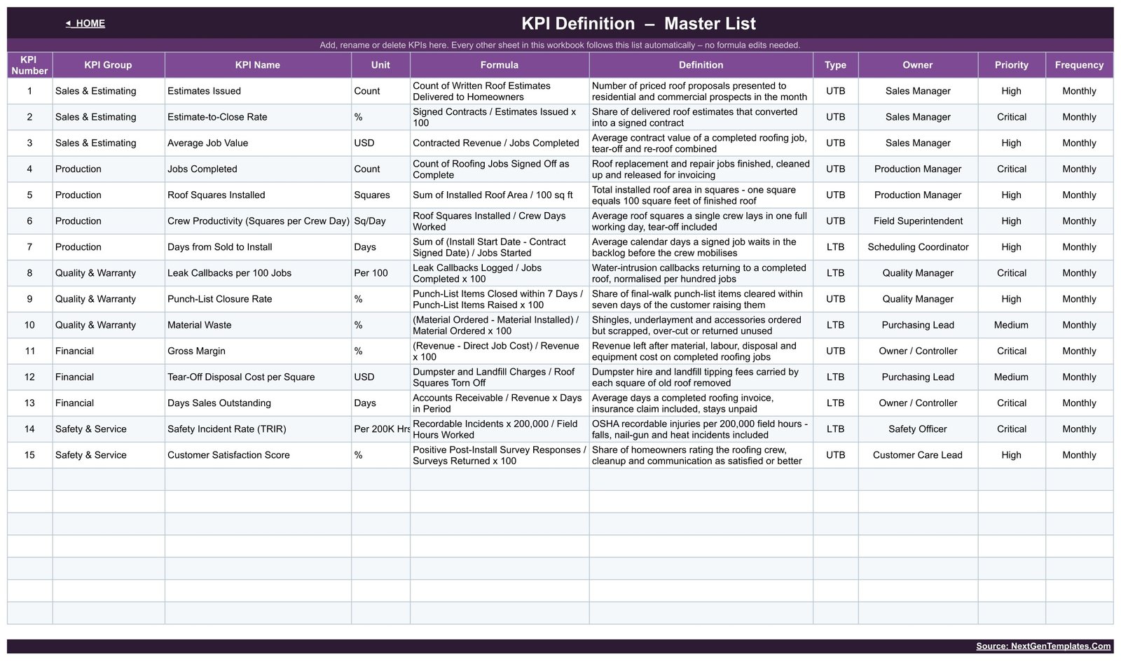Screen dimensions: 1121x661
Task: Click the Unit column header
Action: click(380, 64)
